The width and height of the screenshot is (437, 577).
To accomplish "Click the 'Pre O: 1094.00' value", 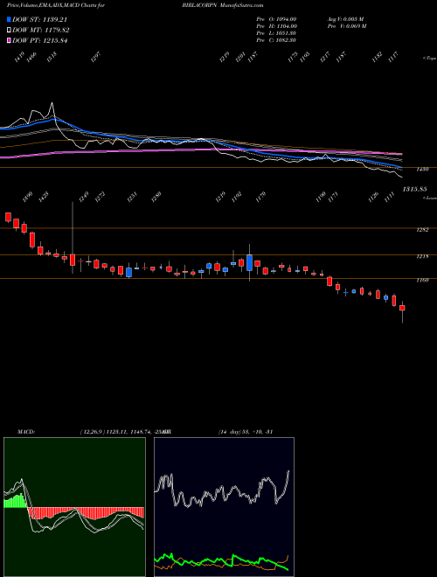I will [x=276, y=18].
